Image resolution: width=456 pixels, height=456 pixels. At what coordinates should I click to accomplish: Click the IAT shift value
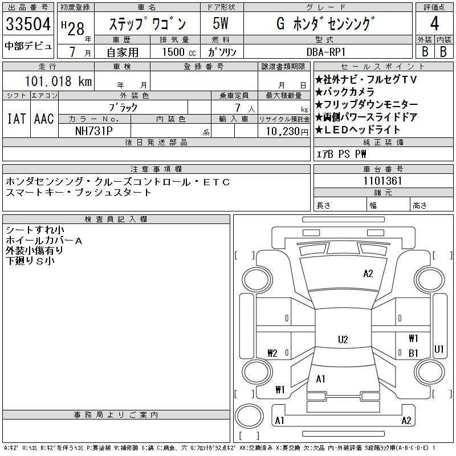[17, 119]
